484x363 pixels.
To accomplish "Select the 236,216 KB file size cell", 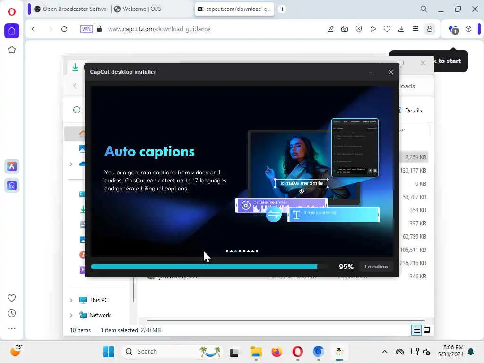I will pos(413,263).
